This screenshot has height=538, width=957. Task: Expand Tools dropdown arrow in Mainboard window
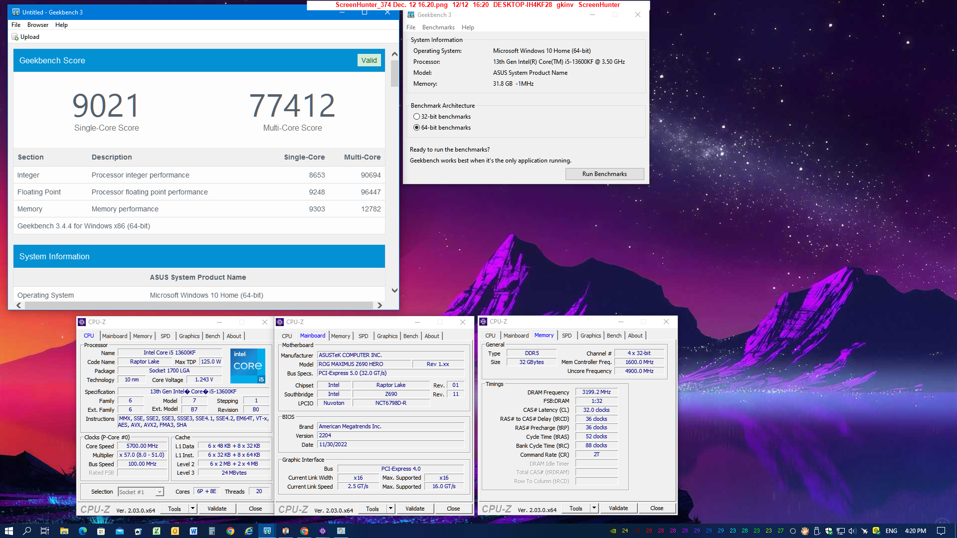pos(391,509)
